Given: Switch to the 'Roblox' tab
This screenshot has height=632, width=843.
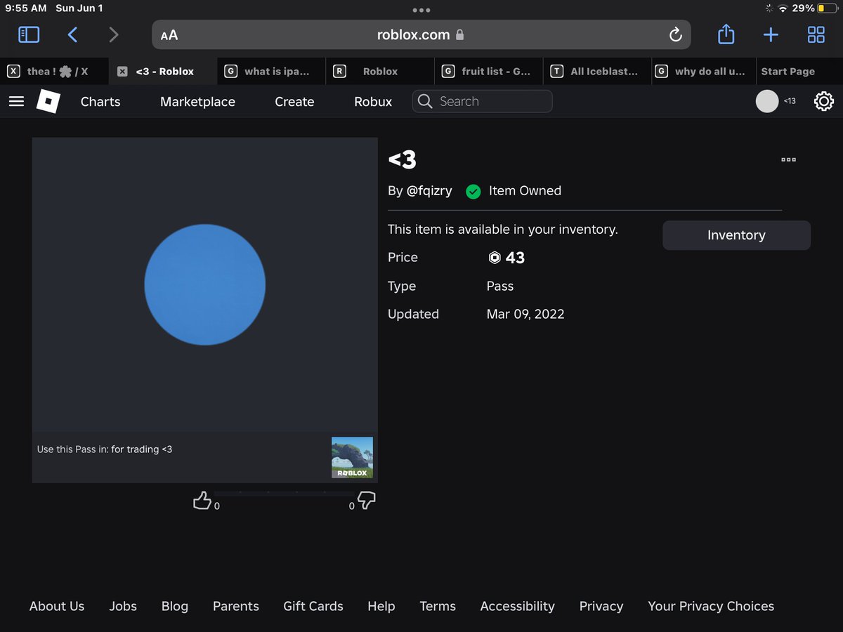Looking at the screenshot, I should (380, 71).
